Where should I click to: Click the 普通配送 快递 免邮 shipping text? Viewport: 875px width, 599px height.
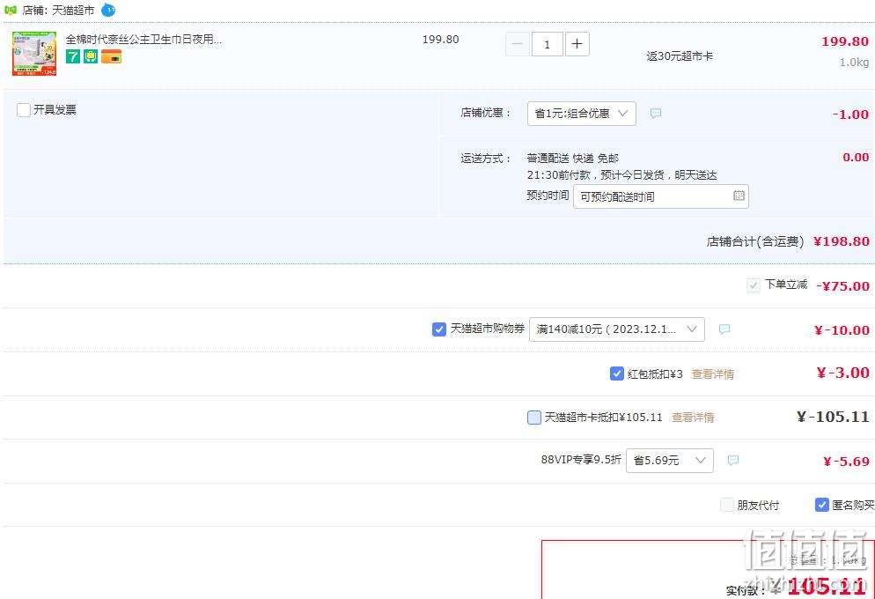point(572,159)
